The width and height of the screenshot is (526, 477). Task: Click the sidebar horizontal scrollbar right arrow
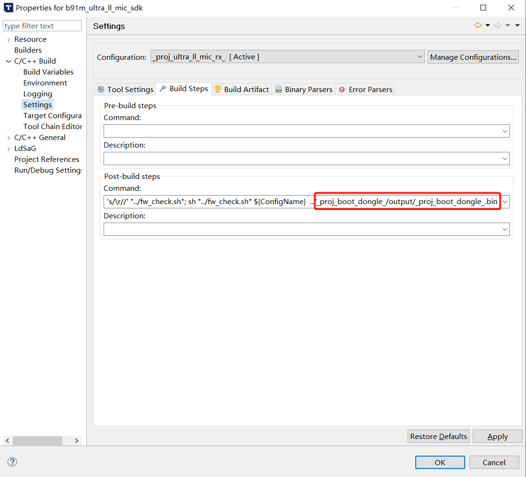[x=77, y=441]
